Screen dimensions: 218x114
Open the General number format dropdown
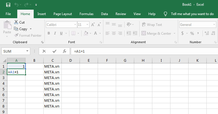coord(214,25)
